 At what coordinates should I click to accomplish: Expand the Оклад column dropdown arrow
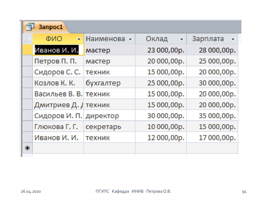click(181, 39)
